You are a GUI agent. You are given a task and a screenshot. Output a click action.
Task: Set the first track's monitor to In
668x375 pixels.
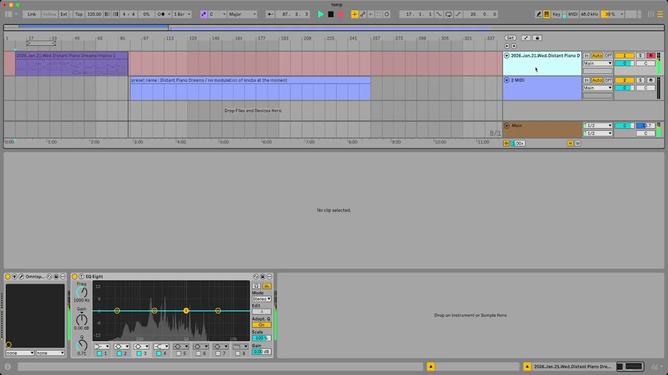point(587,56)
